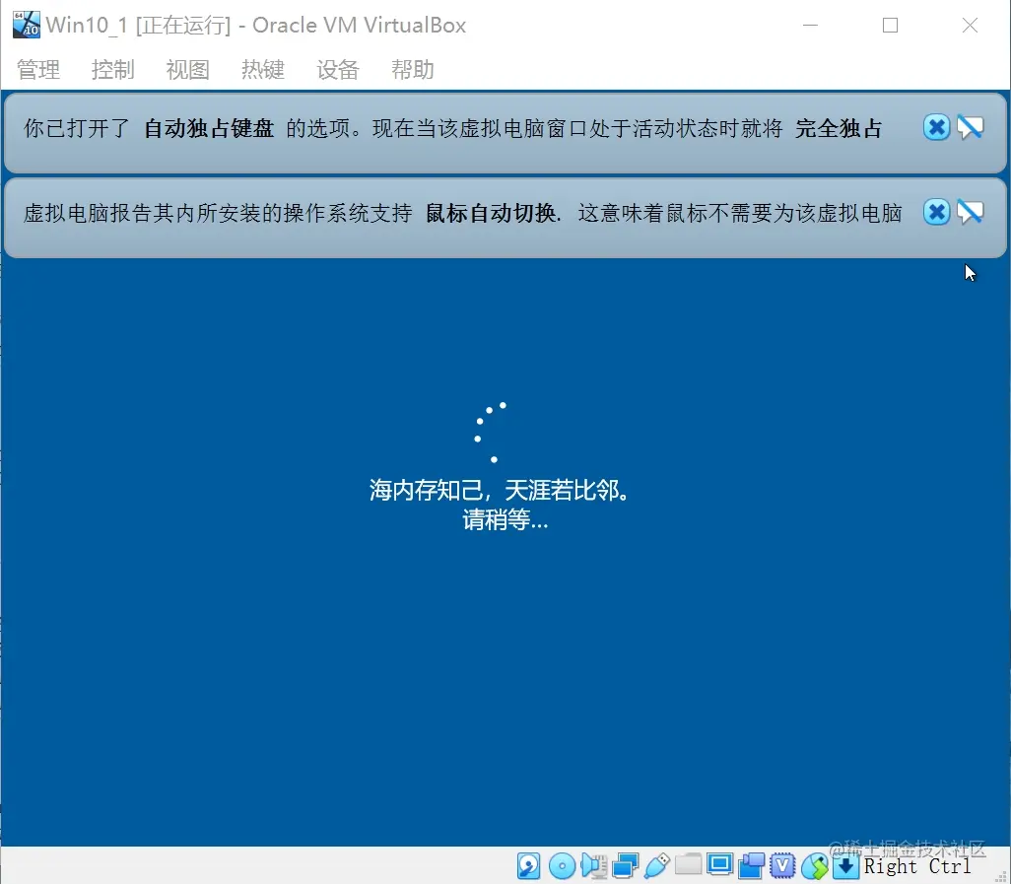Disable future 鼠标自动切换 warnings via flag icon
The image size is (1011, 884).
[x=971, y=211]
